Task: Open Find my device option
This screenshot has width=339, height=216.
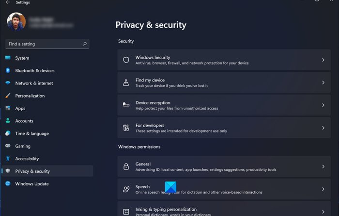Action: (x=224, y=83)
